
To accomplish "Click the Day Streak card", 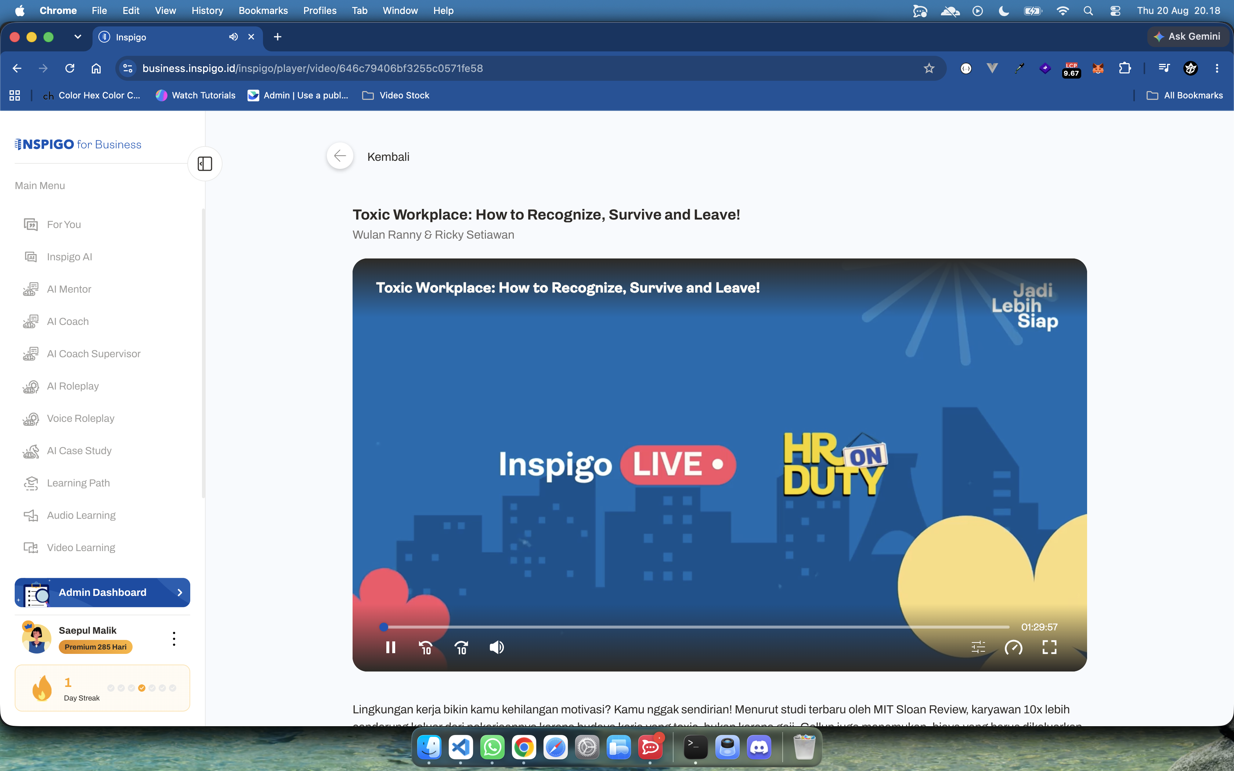I will click(x=102, y=688).
